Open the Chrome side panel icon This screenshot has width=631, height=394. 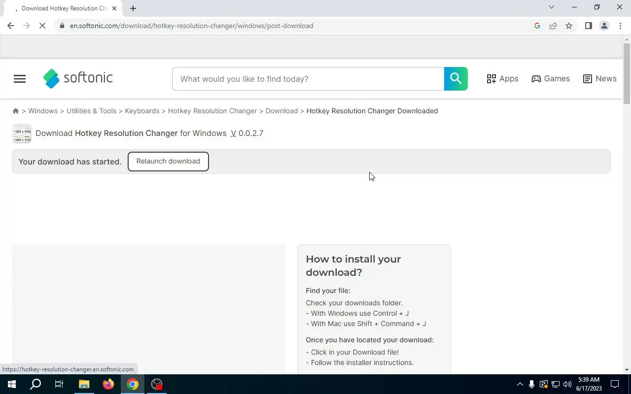click(x=588, y=26)
